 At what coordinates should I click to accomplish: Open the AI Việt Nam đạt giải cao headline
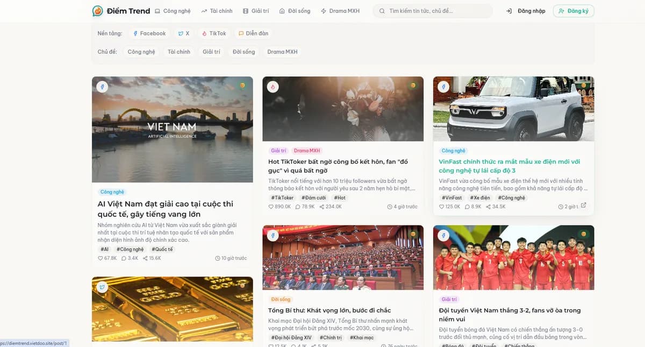click(x=166, y=209)
